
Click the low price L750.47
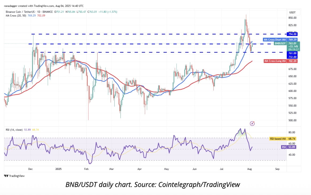click(x=81, y=12)
